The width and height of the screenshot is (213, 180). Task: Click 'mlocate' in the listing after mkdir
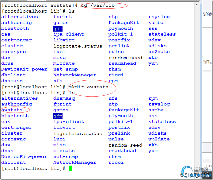coord(64,151)
